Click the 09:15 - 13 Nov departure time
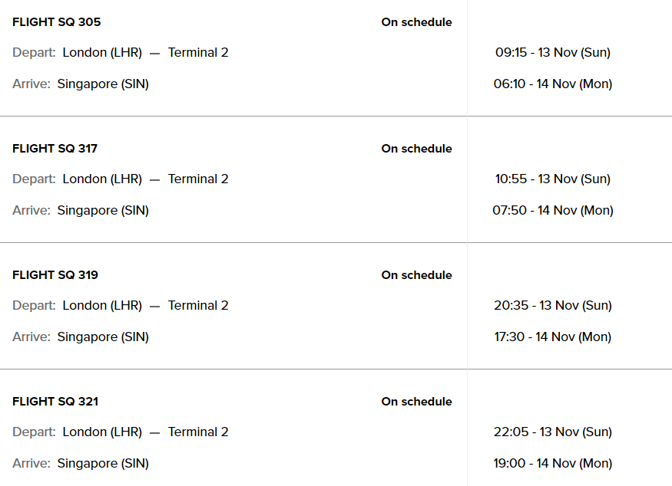The width and height of the screenshot is (672, 486). (x=553, y=53)
